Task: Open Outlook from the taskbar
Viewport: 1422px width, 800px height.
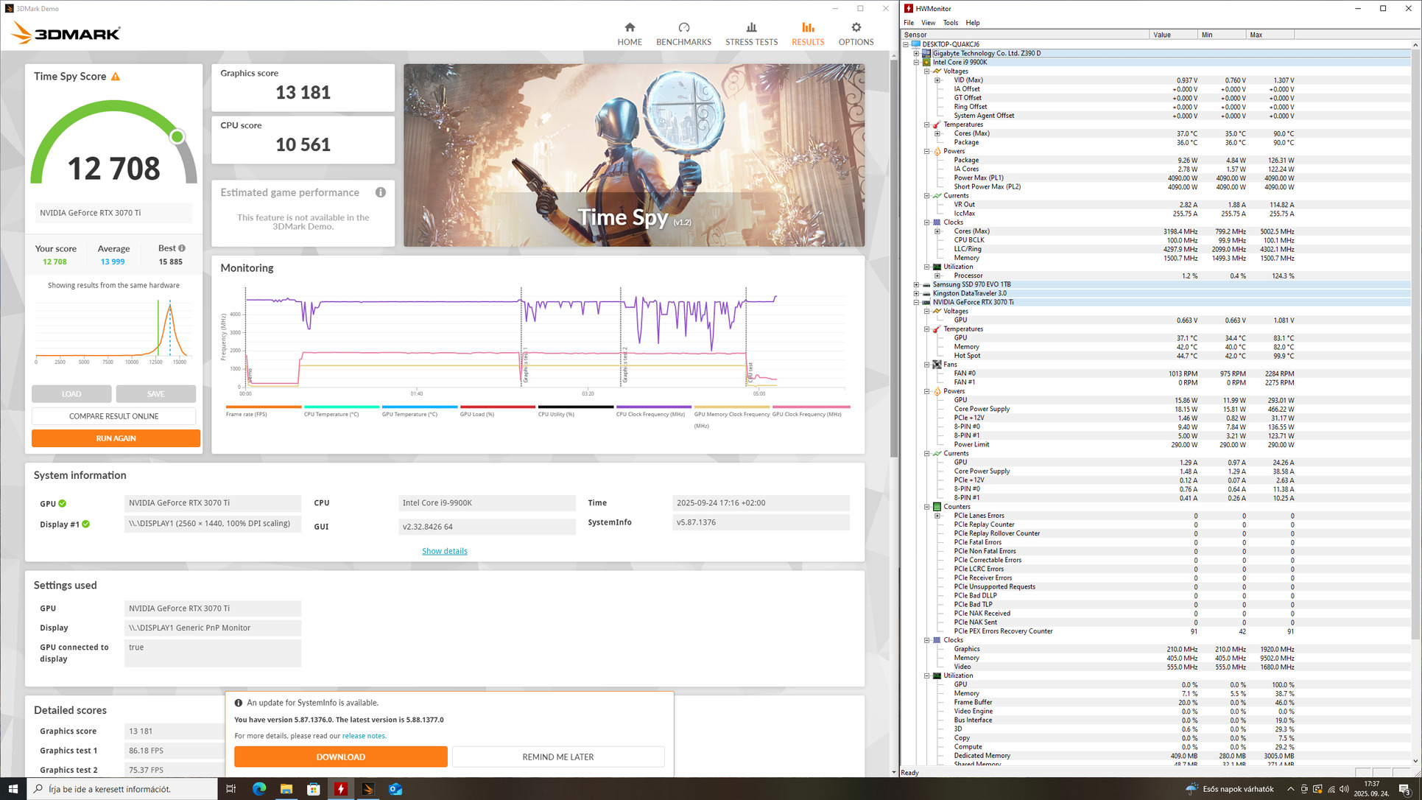Action: [x=395, y=789]
